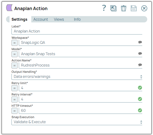Image resolution: width=153 pixels, height=135 pixels.
Task: Click the Workspace field with SnapLogic QA
Action: [x=80, y=43]
